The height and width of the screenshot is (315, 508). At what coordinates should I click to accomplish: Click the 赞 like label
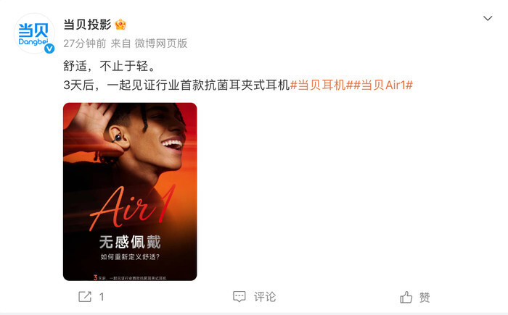tap(425, 297)
